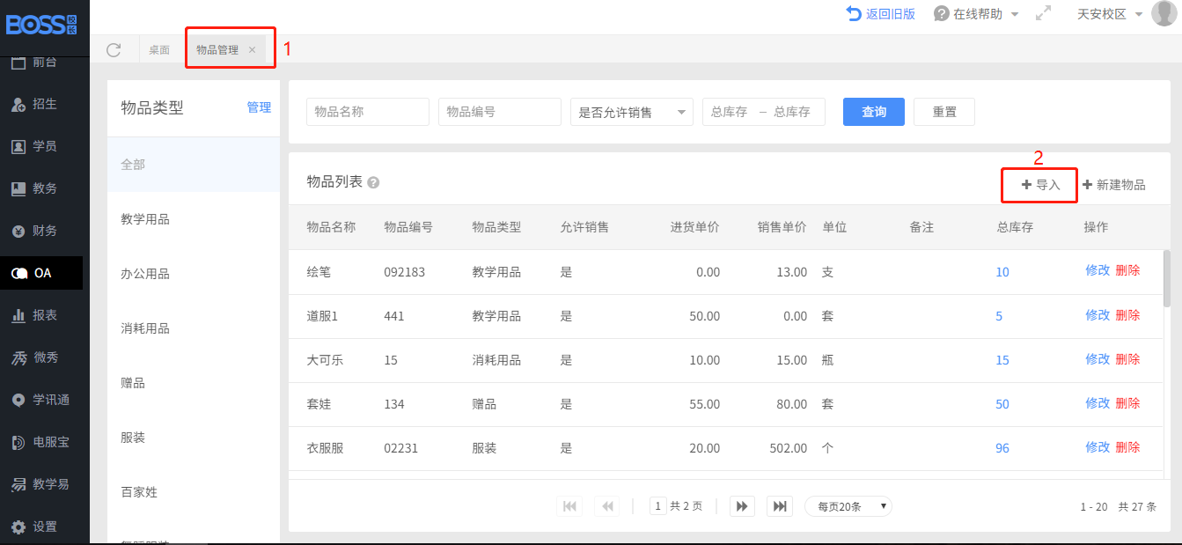Open stock count 50 for 套娃

point(1002,404)
